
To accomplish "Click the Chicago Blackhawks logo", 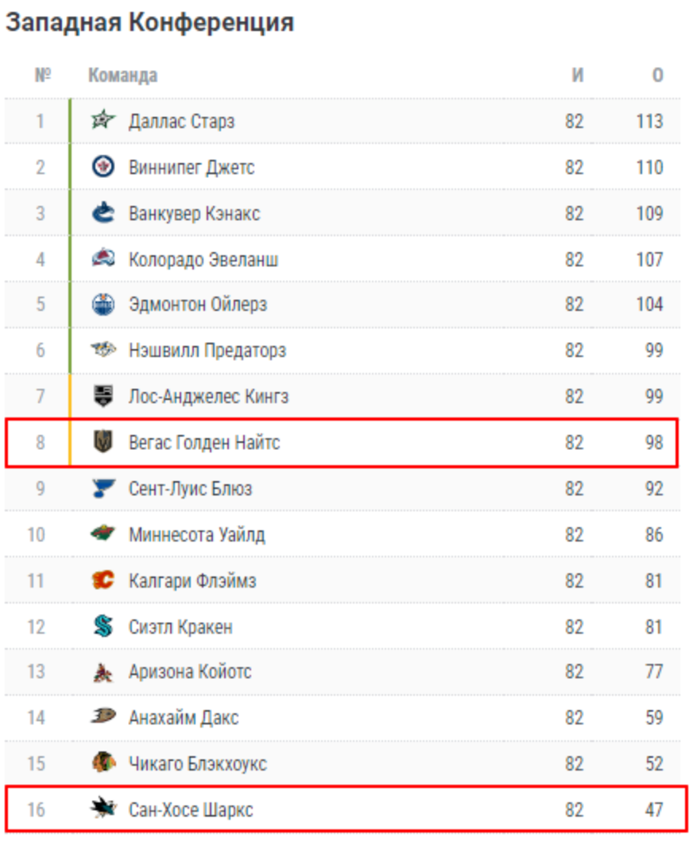I will (103, 763).
